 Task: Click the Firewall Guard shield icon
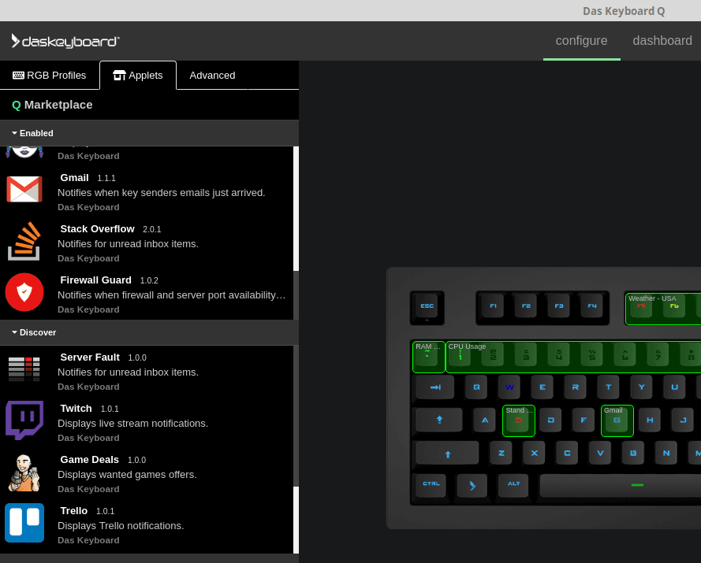tap(24, 292)
